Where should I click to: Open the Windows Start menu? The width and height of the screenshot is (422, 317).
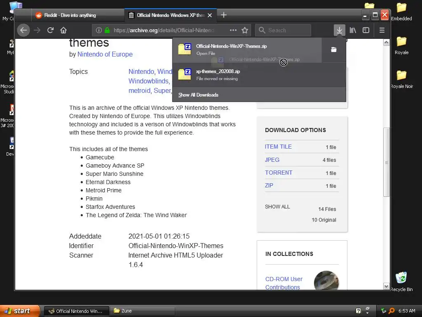(x=19, y=311)
